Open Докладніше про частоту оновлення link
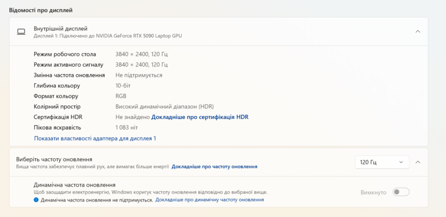Image resolution: width=446 pixels, height=217 pixels. coord(215,167)
